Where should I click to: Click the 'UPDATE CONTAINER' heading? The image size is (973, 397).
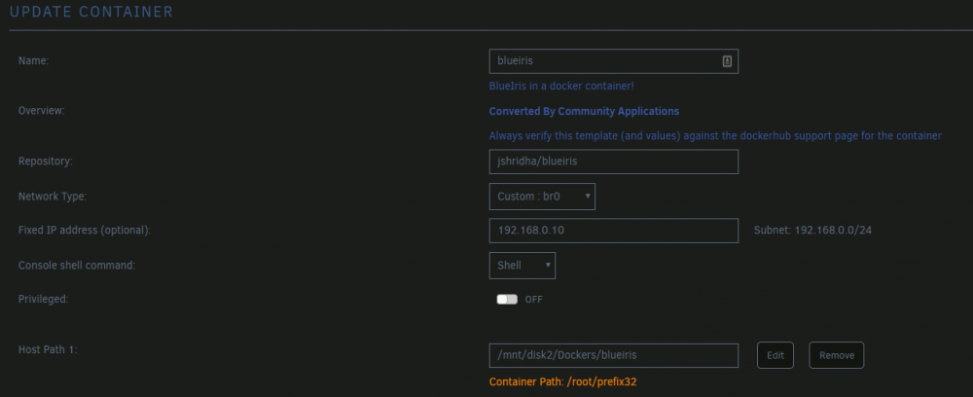(91, 12)
